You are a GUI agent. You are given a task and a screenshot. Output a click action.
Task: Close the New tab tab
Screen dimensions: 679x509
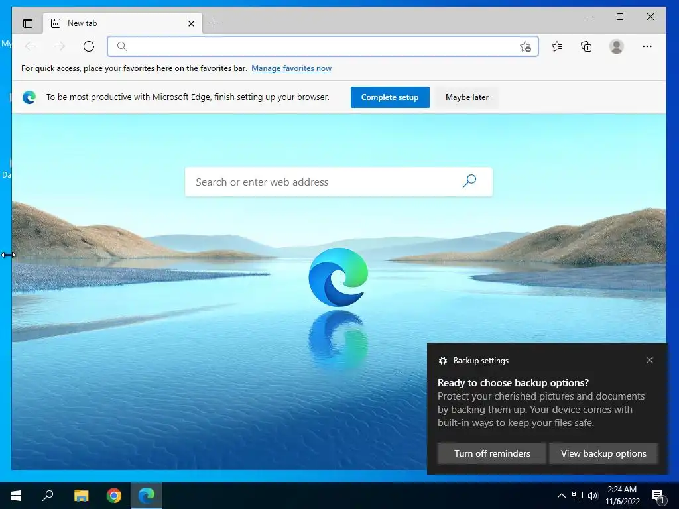pos(191,23)
